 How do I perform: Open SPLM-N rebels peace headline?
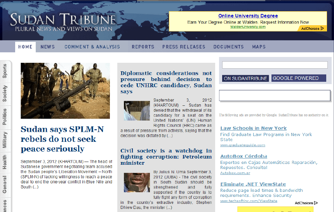[x=62, y=139]
